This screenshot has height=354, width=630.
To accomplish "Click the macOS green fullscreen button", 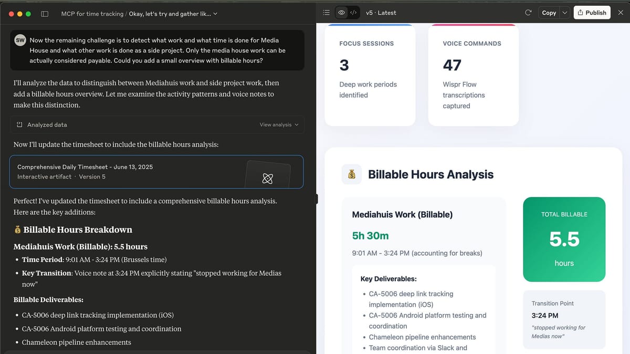I will click(x=28, y=14).
